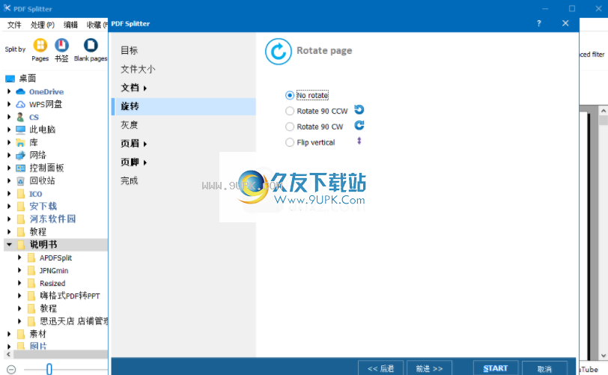Expand the 页脚 submenu arrow

[x=145, y=163]
